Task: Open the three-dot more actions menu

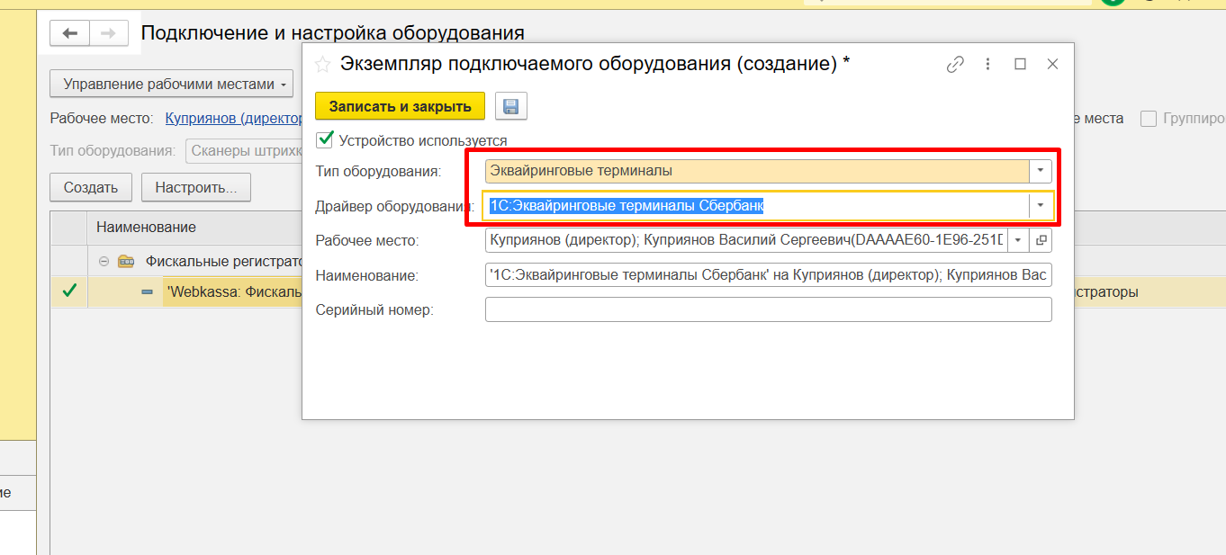Action: 987,64
